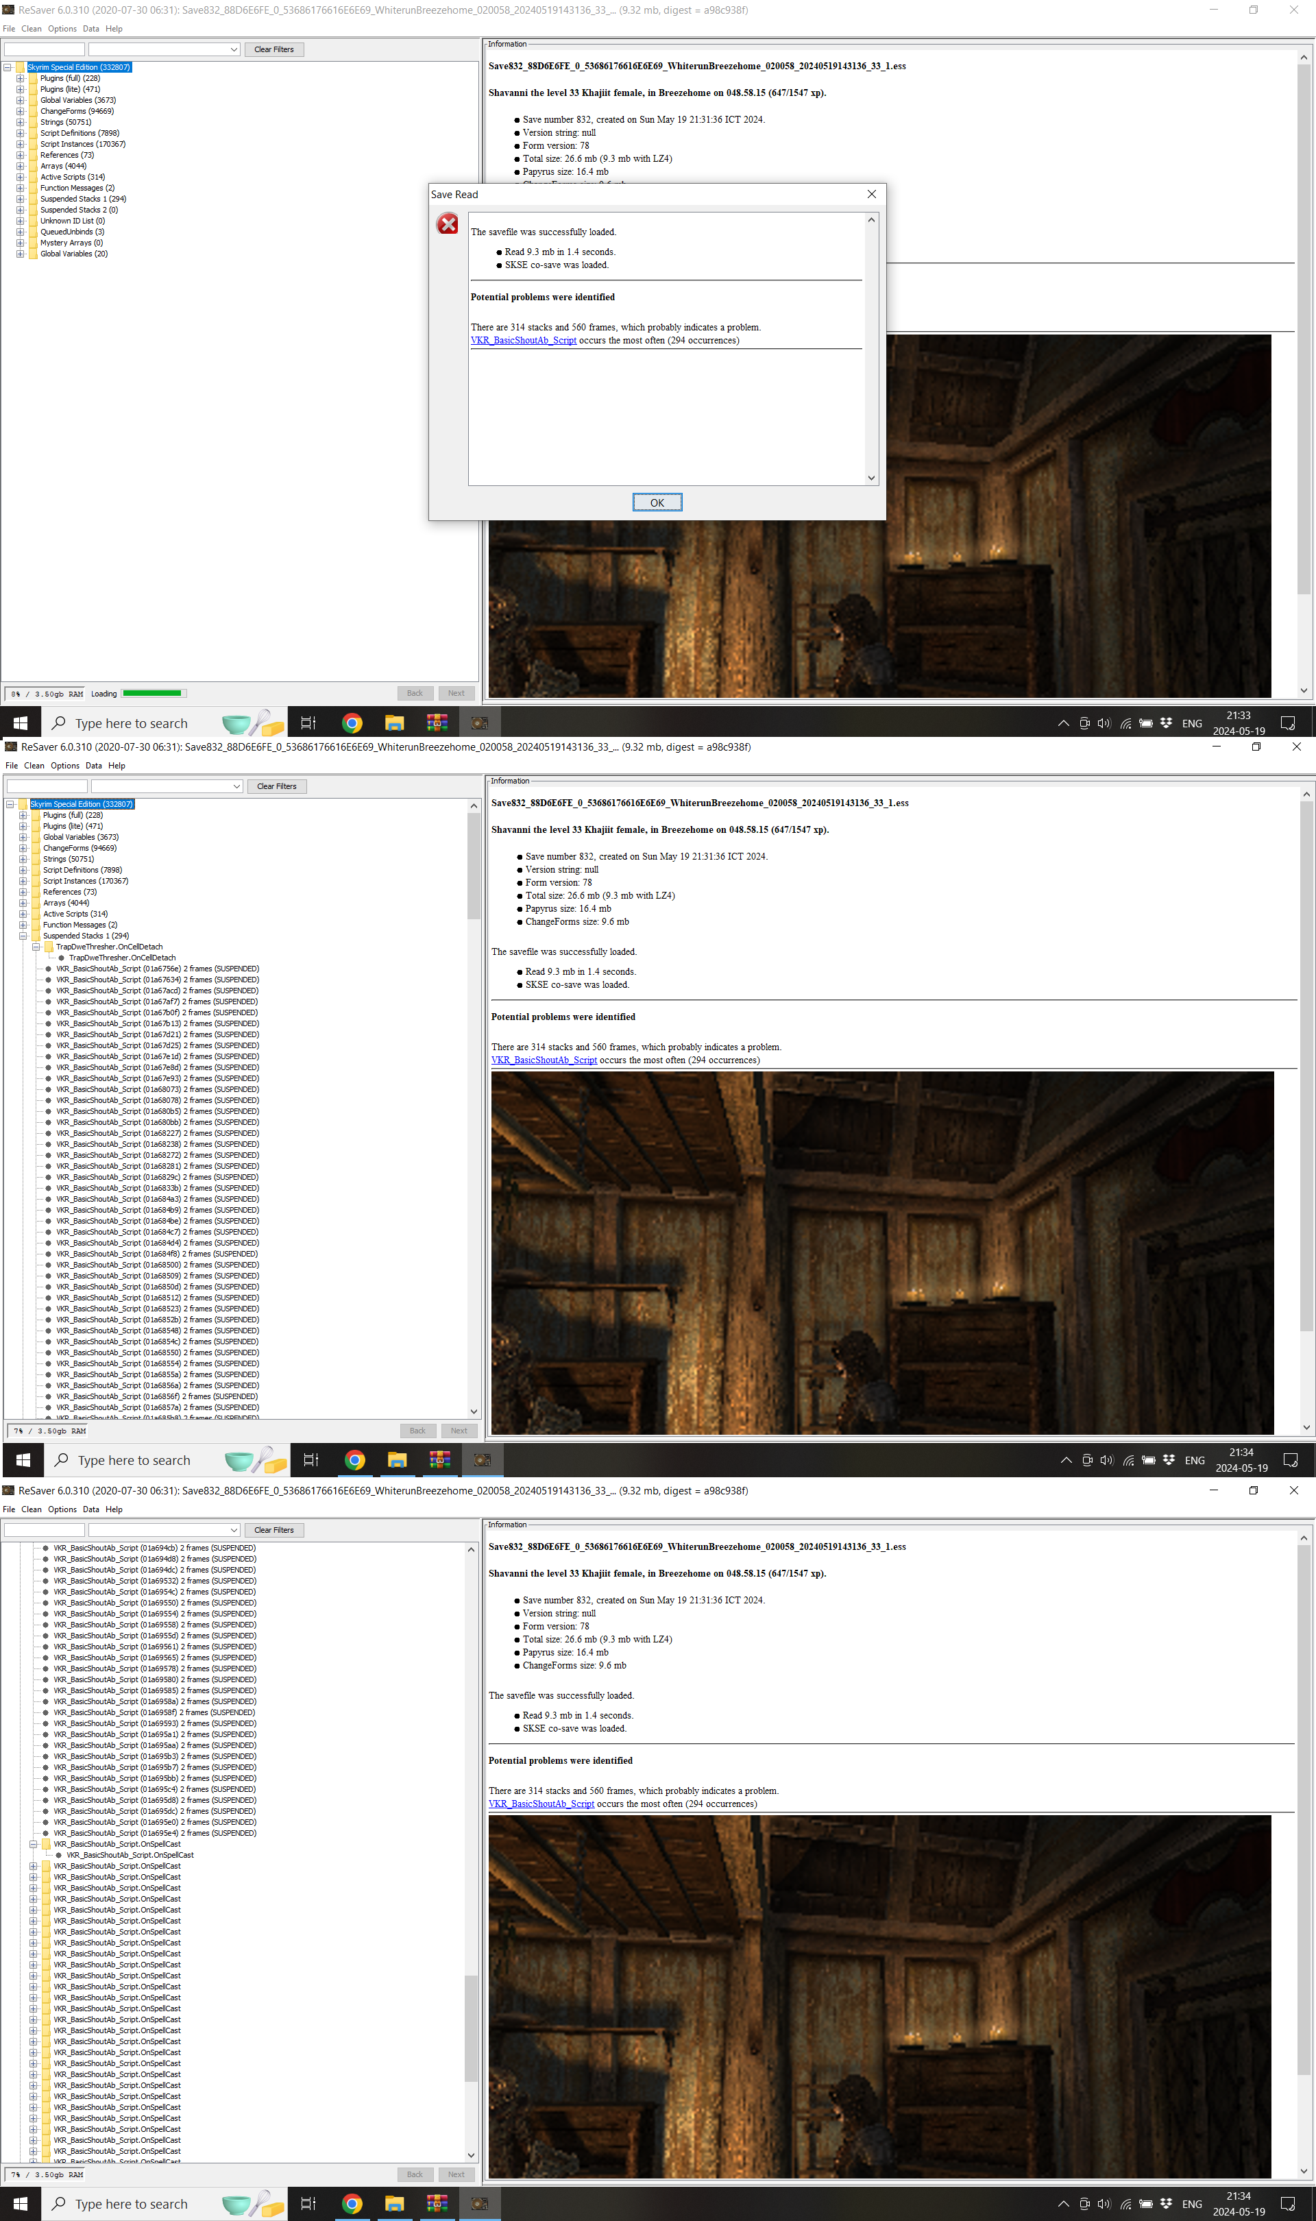Click the '8% / 3.50gb RAM' memory readout
The width and height of the screenshot is (1316, 2221).
tap(46, 694)
